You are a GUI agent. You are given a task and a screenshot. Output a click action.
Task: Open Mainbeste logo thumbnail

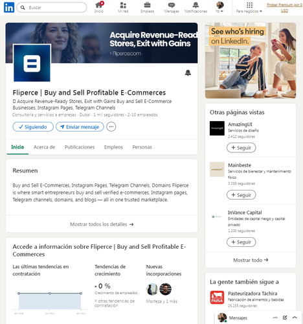coord(217,169)
